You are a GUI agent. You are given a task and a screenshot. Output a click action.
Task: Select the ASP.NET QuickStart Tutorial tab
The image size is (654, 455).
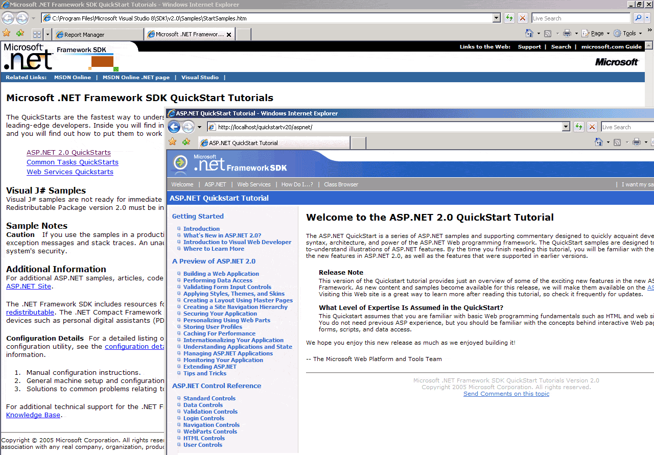274,143
